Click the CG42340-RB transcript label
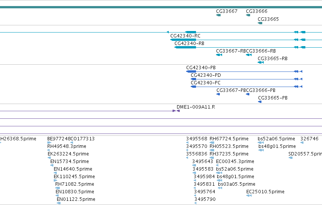Screen dimensions: 322x205 189,43
